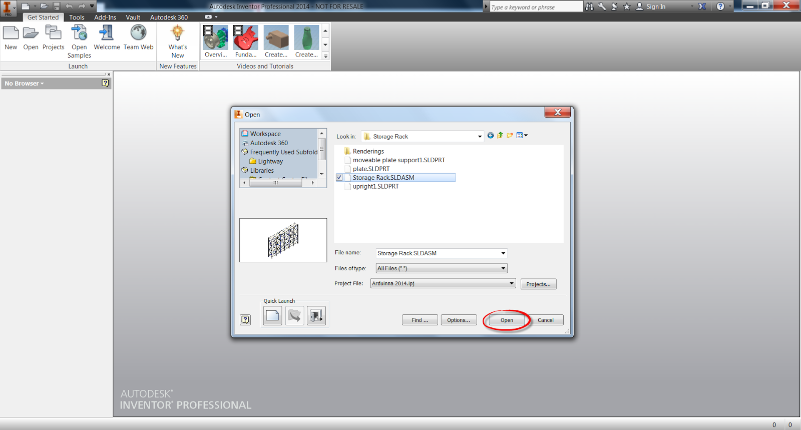
Task: Click the open-folder icon in quick access toolbar
Action: [44, 6]
